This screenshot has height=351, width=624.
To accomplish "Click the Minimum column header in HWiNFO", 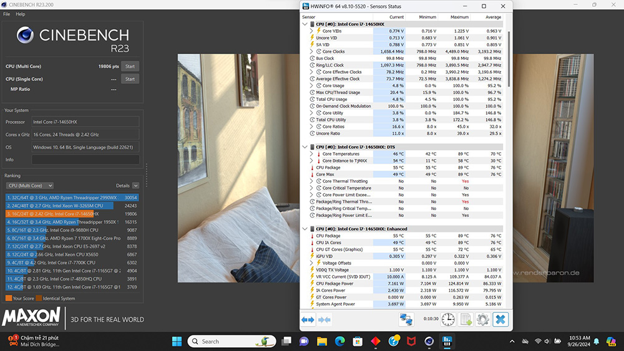I will click(x=427, y=17).
